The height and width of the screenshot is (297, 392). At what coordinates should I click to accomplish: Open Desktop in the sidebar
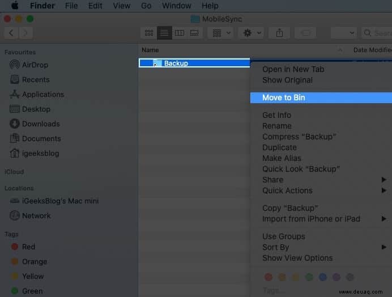(30, 109)
